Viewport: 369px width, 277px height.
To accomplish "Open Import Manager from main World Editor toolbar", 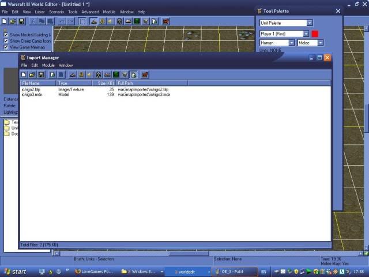I will 155,21.
